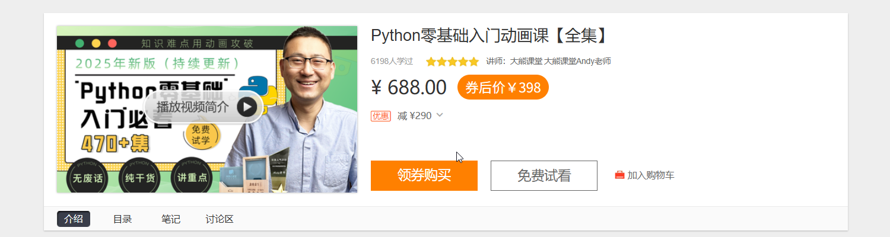Switch to the 目录 tab
The image size is (890, 237).
(122, 219)
